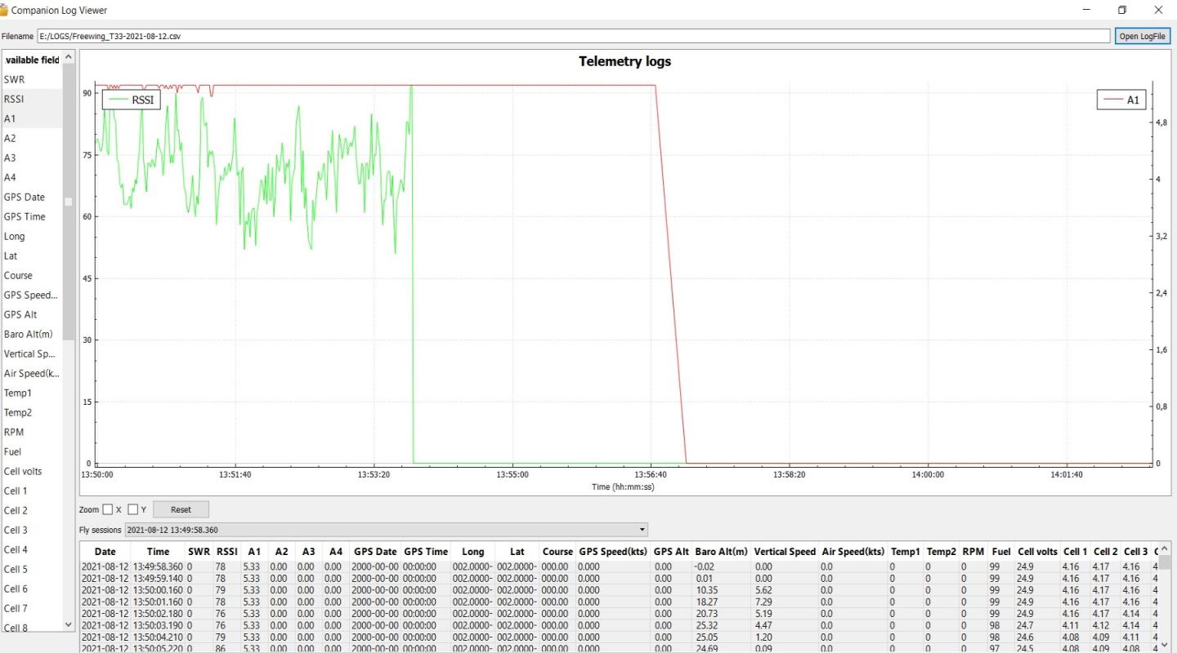
Task: Click the A1 legend line marker
Action: point(1112,100)
